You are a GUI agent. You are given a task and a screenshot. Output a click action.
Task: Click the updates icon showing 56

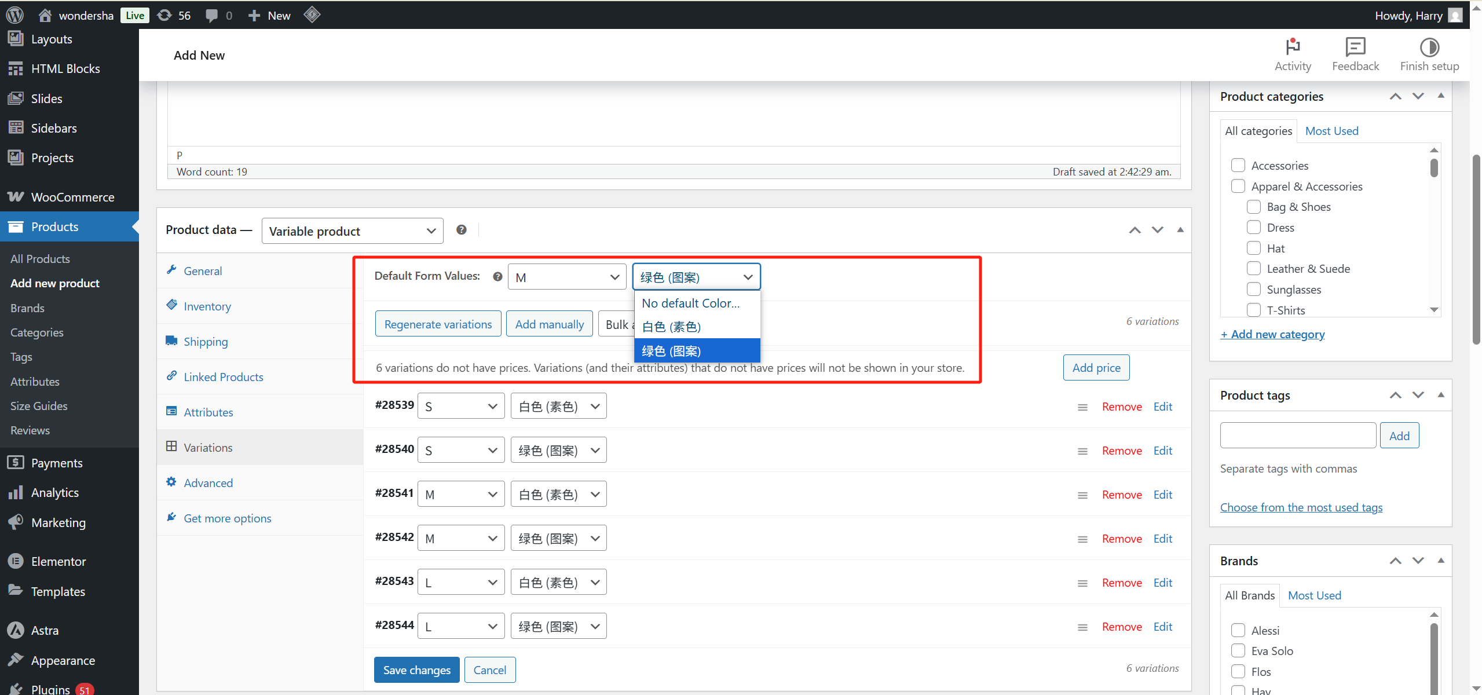coord(165,15)
